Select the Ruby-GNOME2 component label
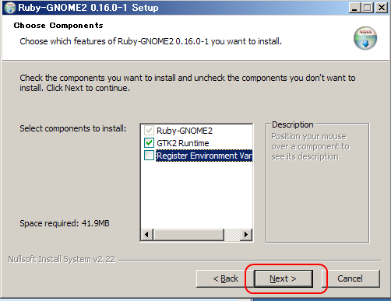 tap(185, 131)
